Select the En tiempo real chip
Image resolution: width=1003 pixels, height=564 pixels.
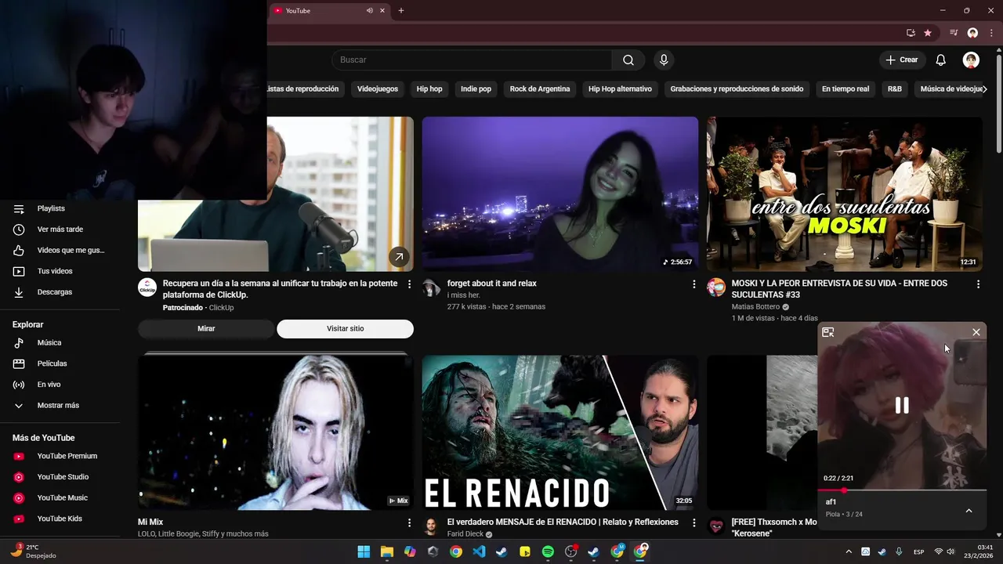[x=845, y=89]
